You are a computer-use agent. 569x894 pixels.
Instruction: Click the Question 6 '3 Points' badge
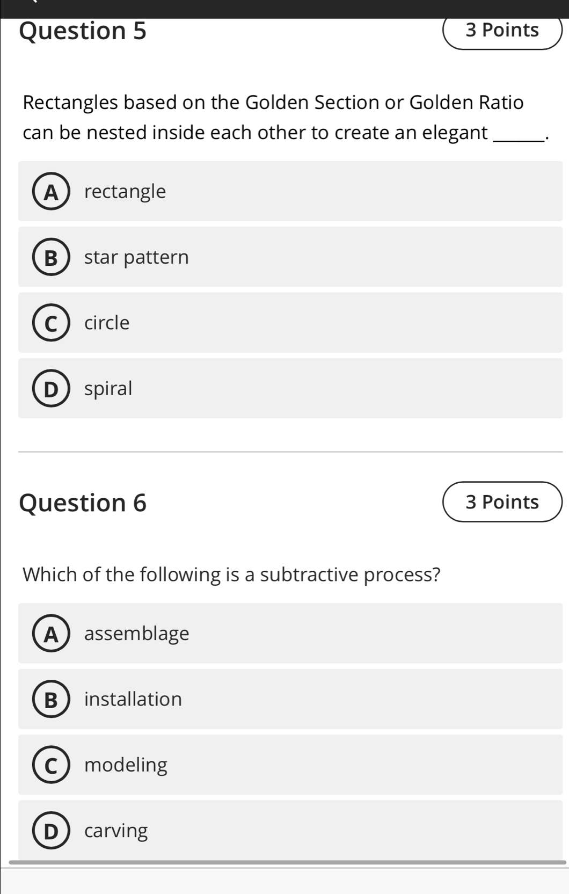coord(502,502)
